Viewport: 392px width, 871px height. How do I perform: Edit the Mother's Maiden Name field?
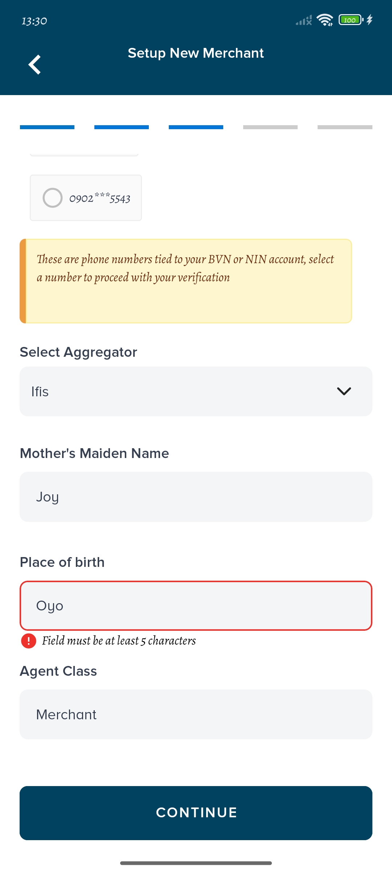pyautogui.click(x=196, y=496)
